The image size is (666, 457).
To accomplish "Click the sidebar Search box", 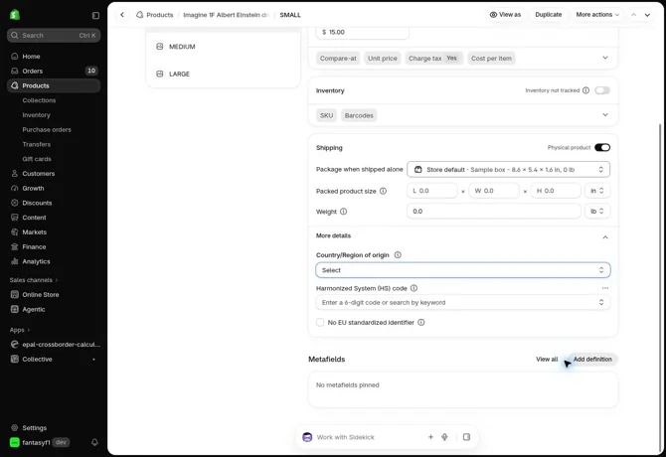I will (54, 35).
